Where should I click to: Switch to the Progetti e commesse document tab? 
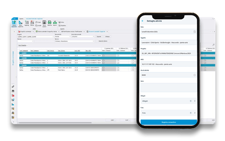(x=26, y=32)
